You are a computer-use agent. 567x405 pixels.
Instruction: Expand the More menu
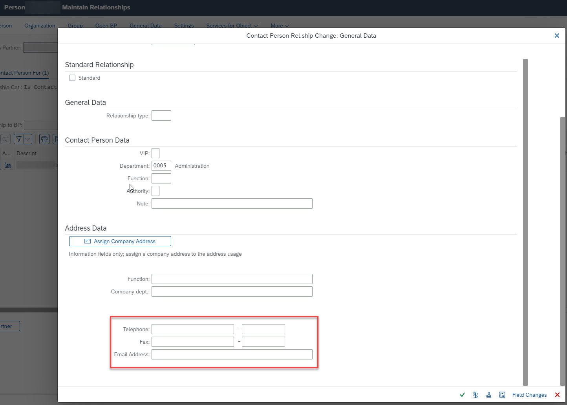280,26
